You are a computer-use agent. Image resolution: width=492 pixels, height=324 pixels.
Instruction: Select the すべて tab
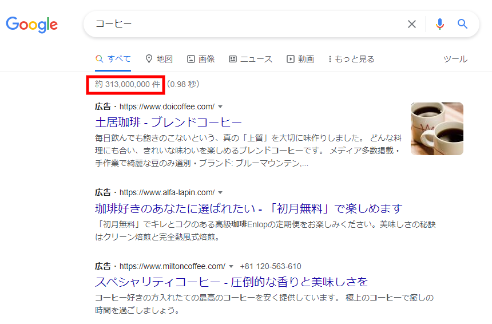click(x=113, y=59)
